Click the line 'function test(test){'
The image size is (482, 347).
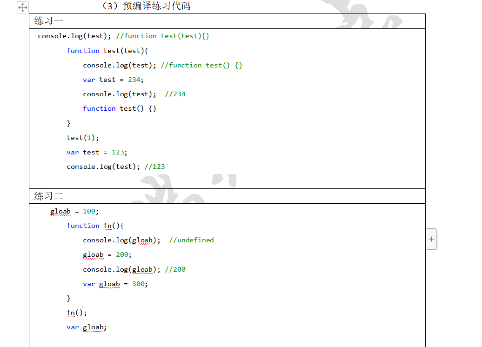[x=107, y=51]
